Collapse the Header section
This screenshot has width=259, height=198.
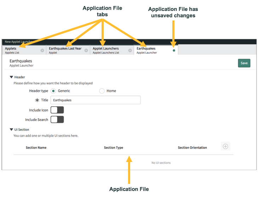[11, 77]
